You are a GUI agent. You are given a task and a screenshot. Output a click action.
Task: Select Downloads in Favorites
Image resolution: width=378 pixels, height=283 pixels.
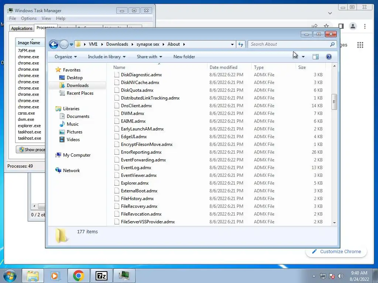click(78, 85)
